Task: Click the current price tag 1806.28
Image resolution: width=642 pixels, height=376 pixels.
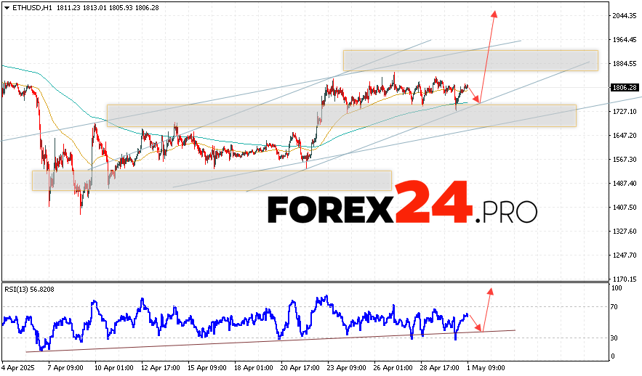Action: point(625,88)
